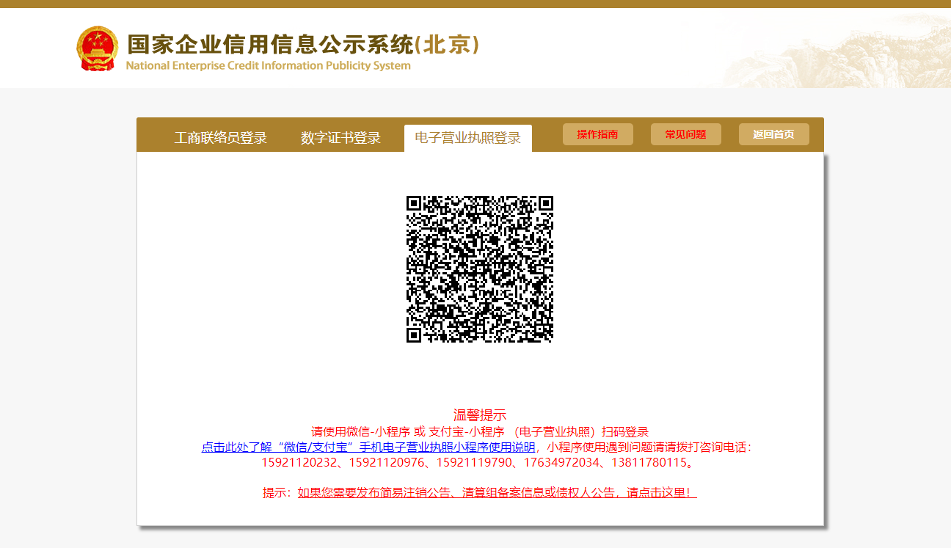The height and width of the screenshot is (548, 951).
Task: Click the phone numbers line starting 15921120232
Action: click(478, 463)
